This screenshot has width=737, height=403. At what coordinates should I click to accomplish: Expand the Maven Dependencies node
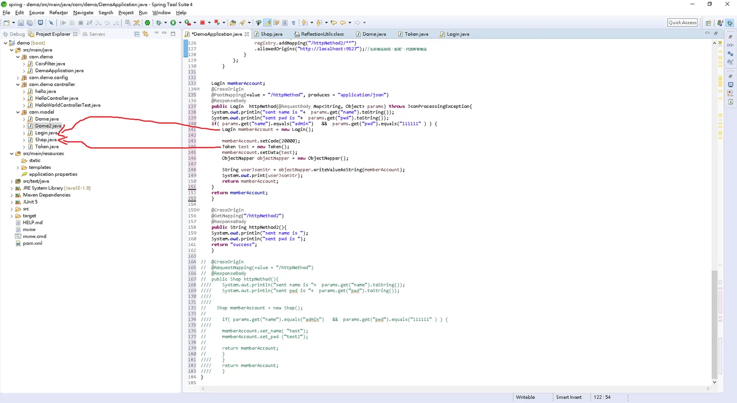[11, 195]
